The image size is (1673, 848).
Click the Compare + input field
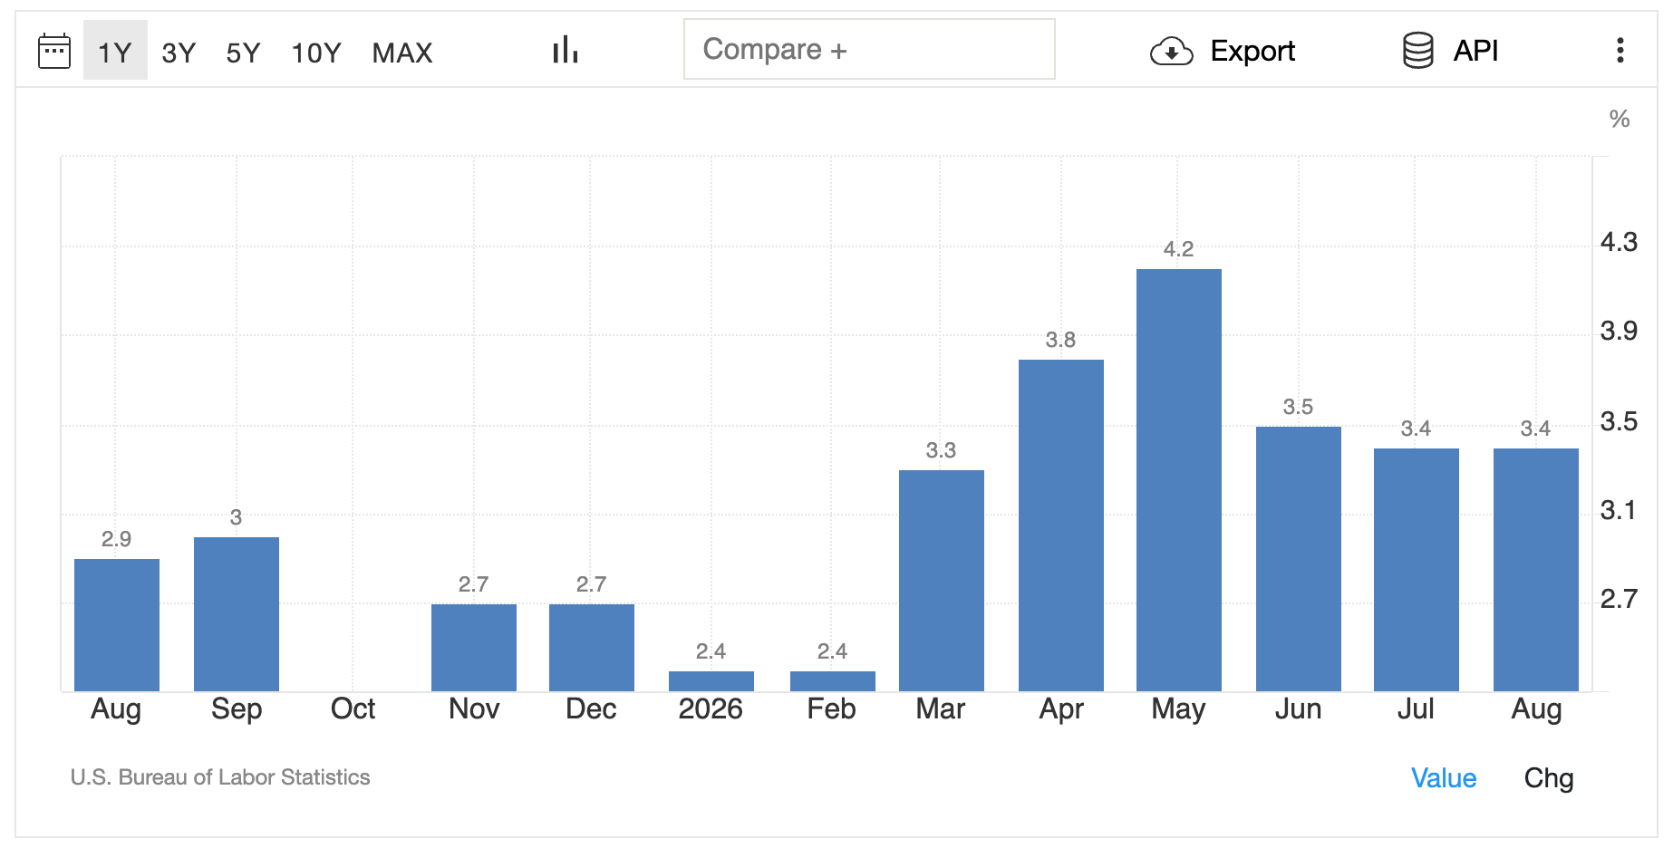(869, 49)
